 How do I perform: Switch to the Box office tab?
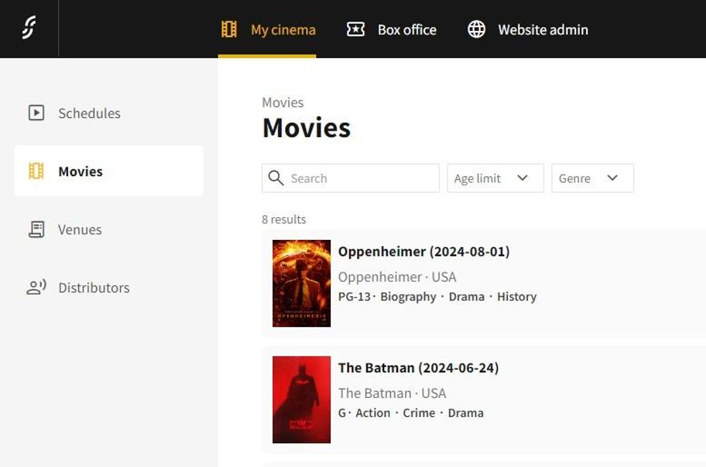[x=407, y=29]
